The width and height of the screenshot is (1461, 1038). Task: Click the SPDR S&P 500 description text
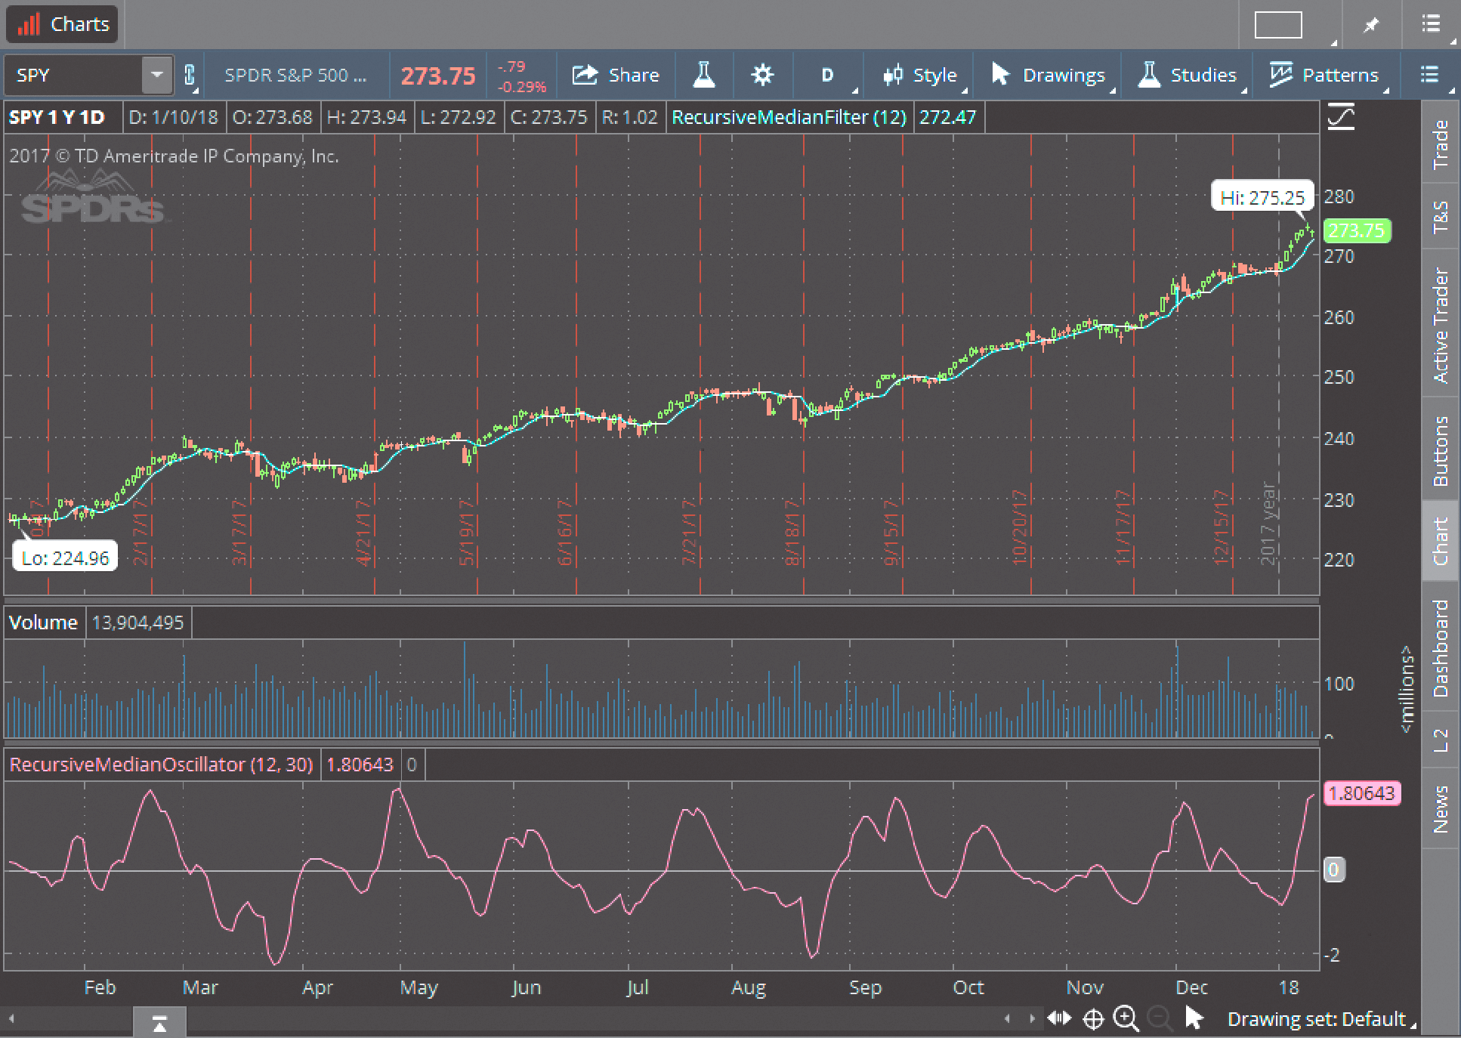coord(295,75)
